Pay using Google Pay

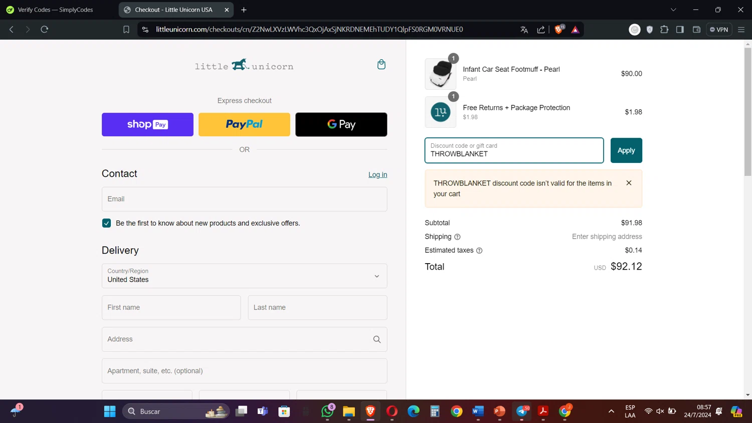pyautogui.click(x=341, y=124)
